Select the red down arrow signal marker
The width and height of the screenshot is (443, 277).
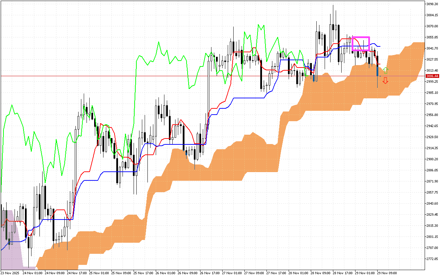point(385,80)
